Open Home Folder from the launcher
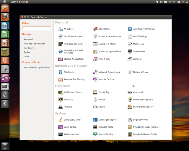189x151 pixels. (5, 9)
